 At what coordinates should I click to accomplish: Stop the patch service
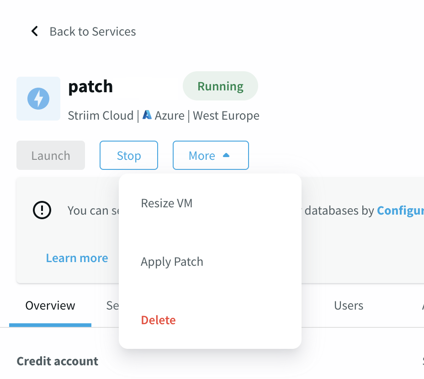(129, 155)
